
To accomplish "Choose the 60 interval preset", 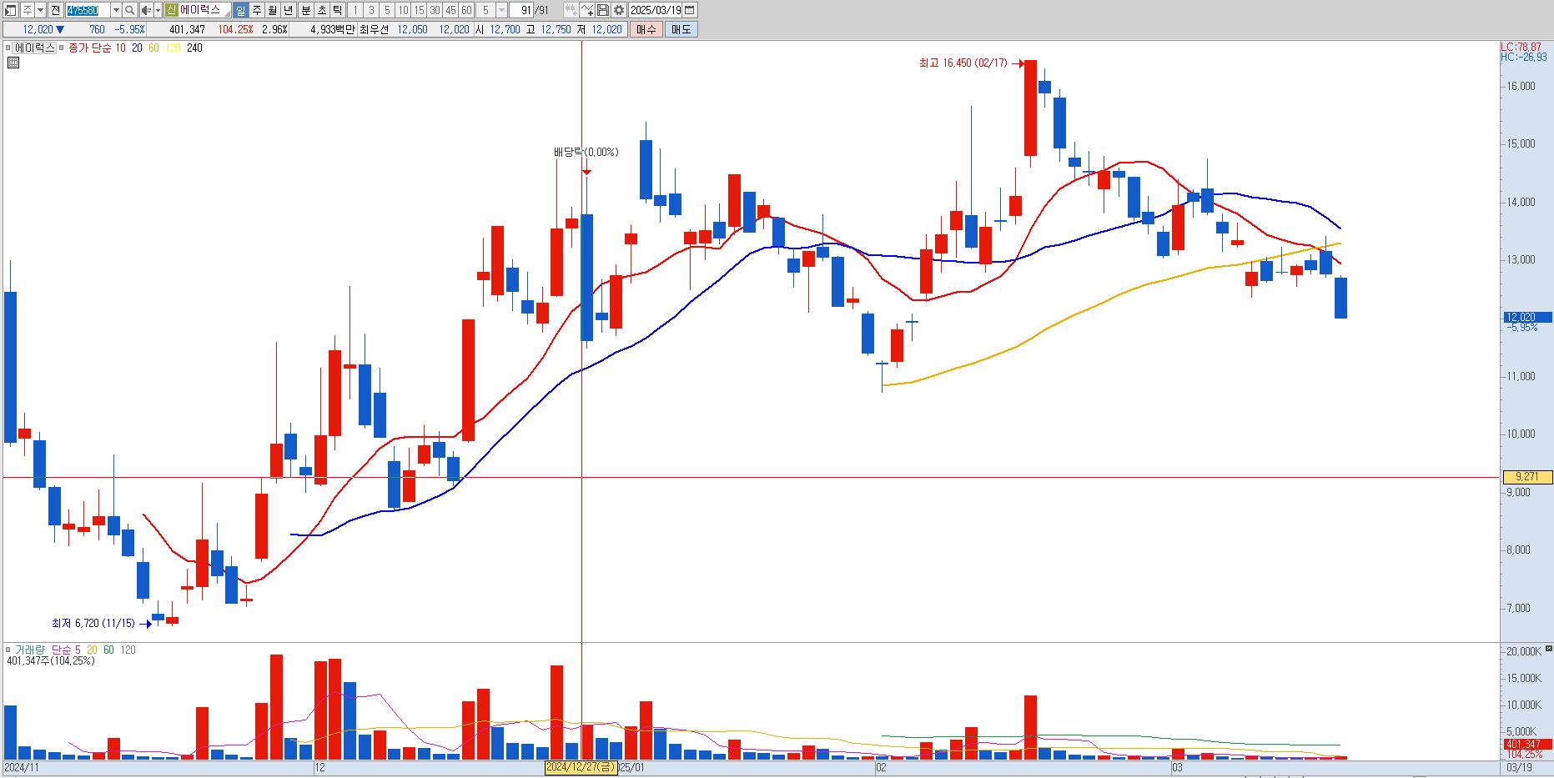I will 466,10.
